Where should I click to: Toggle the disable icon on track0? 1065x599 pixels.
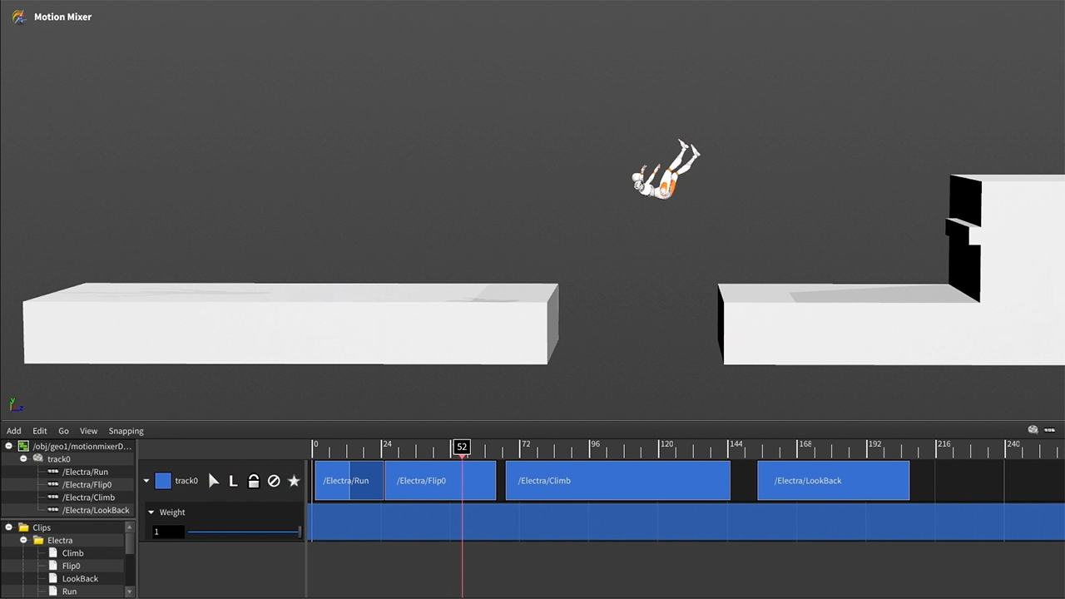coord(274,481)
